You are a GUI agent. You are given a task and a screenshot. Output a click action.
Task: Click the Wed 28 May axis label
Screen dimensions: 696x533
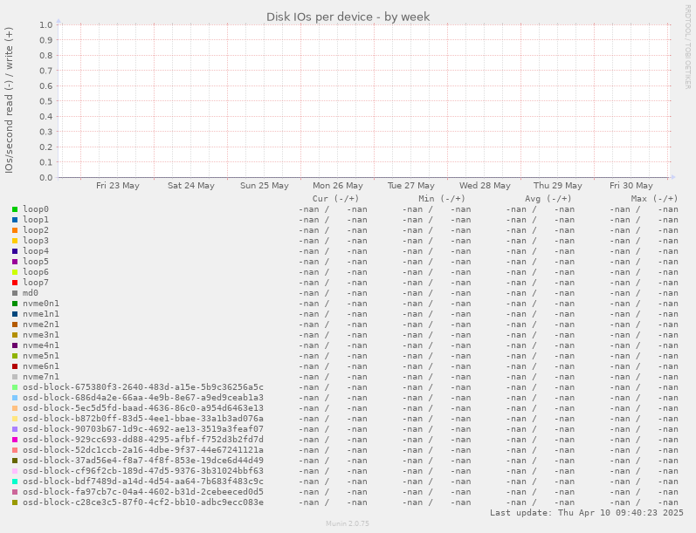pos(485,185)
